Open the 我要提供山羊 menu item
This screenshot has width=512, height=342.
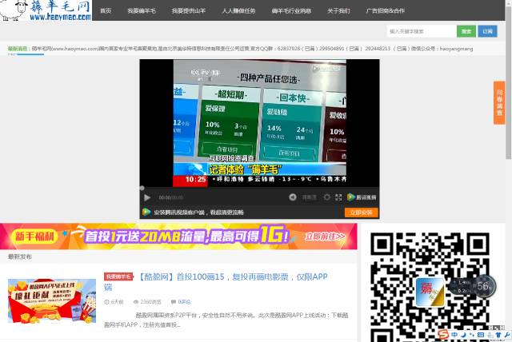[x=189, y=10]
